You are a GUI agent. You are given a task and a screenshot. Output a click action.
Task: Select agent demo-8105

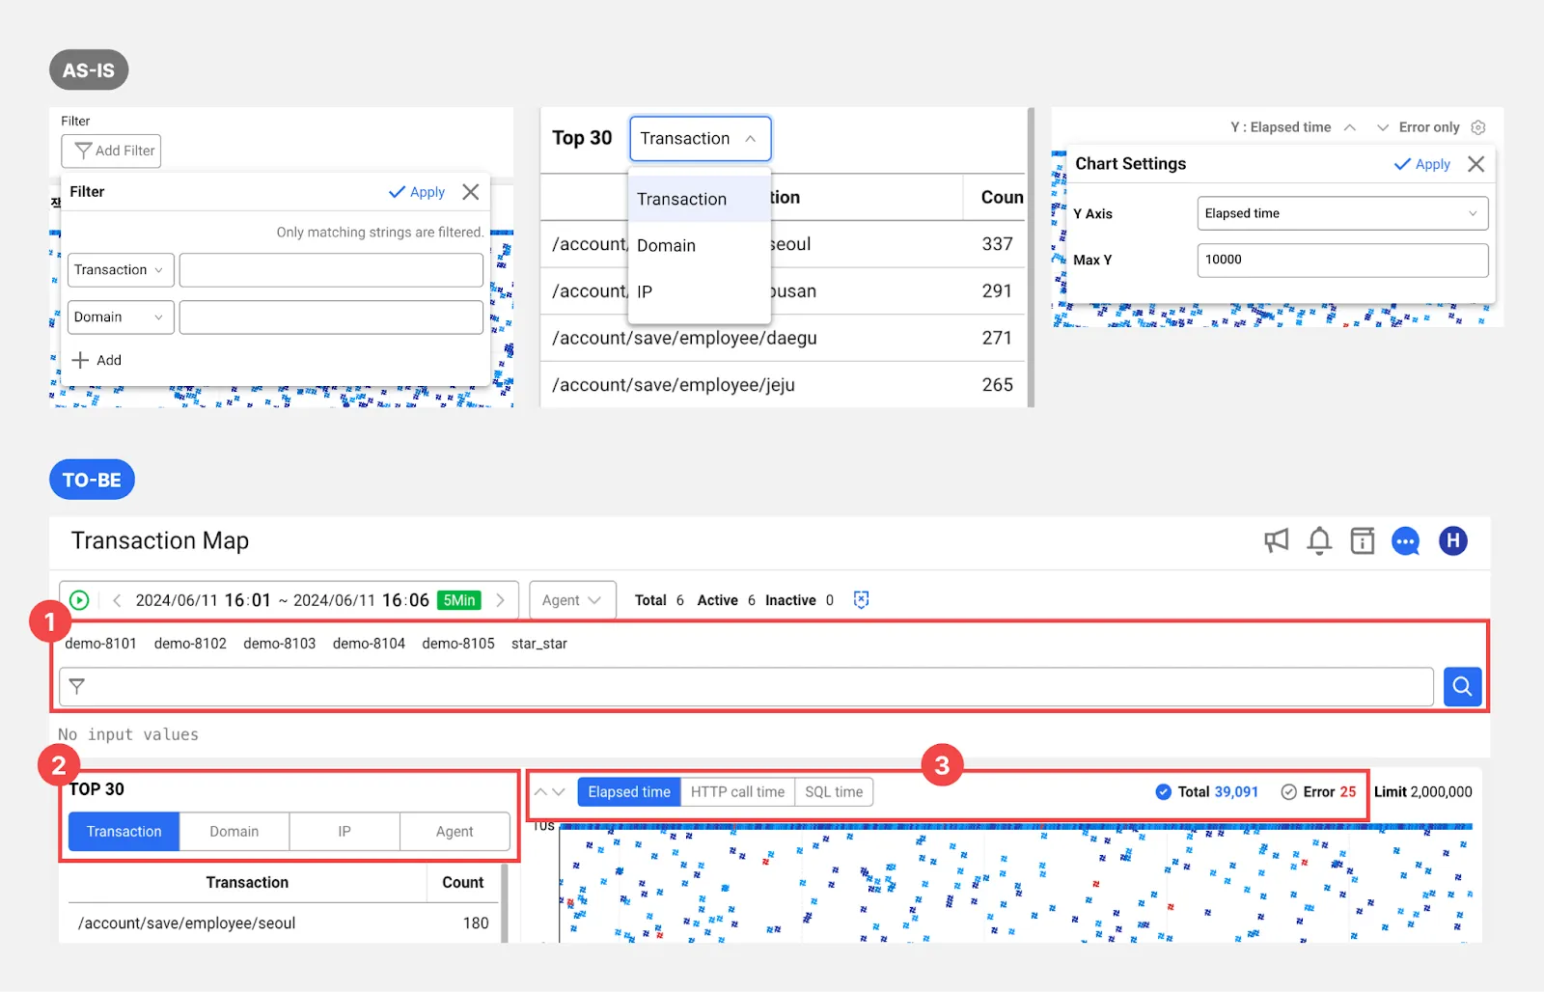click(458, 644)
